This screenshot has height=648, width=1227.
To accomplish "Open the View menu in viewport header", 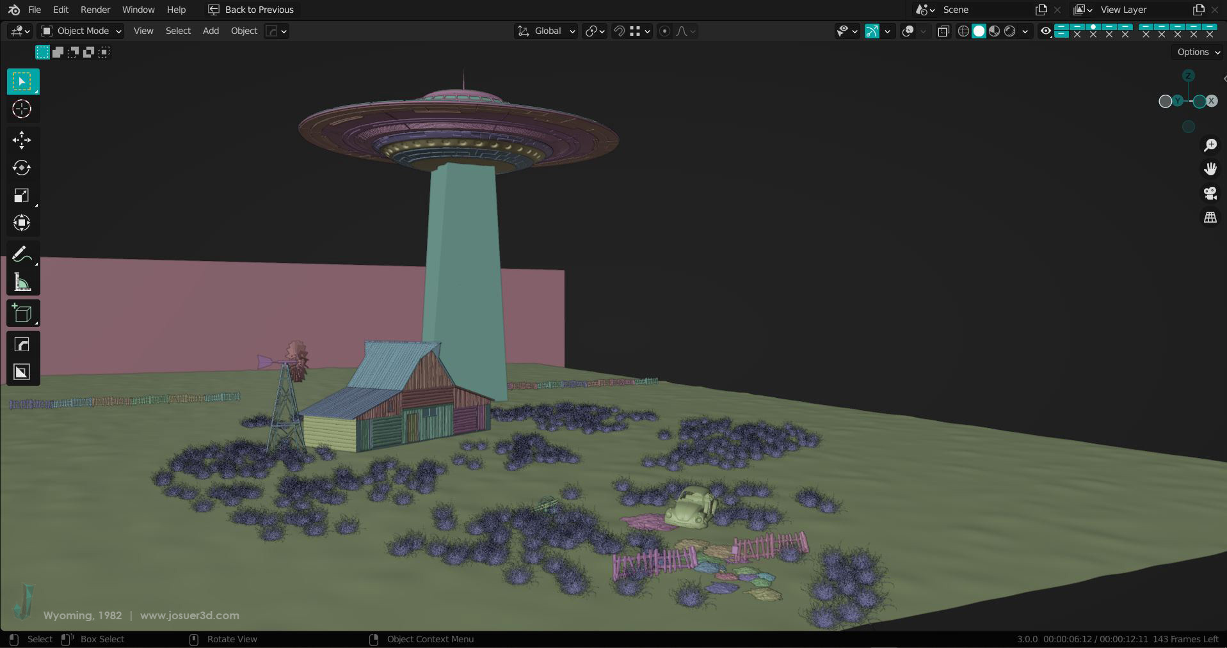I will tap(143, 31).
